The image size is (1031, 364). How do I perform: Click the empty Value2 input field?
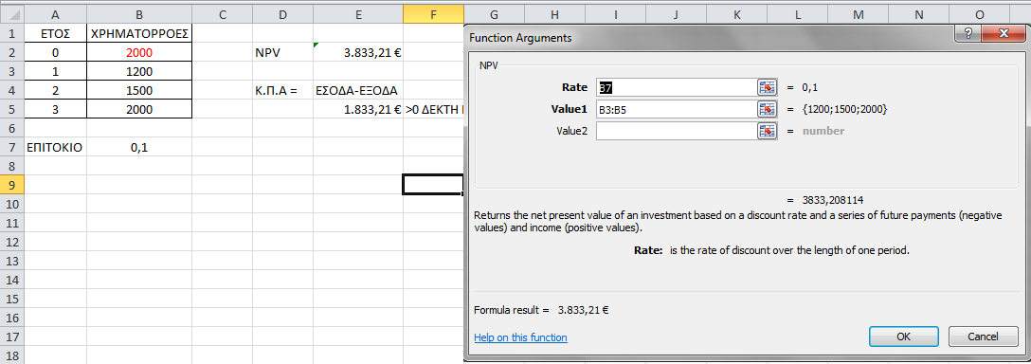click(677, 130)
